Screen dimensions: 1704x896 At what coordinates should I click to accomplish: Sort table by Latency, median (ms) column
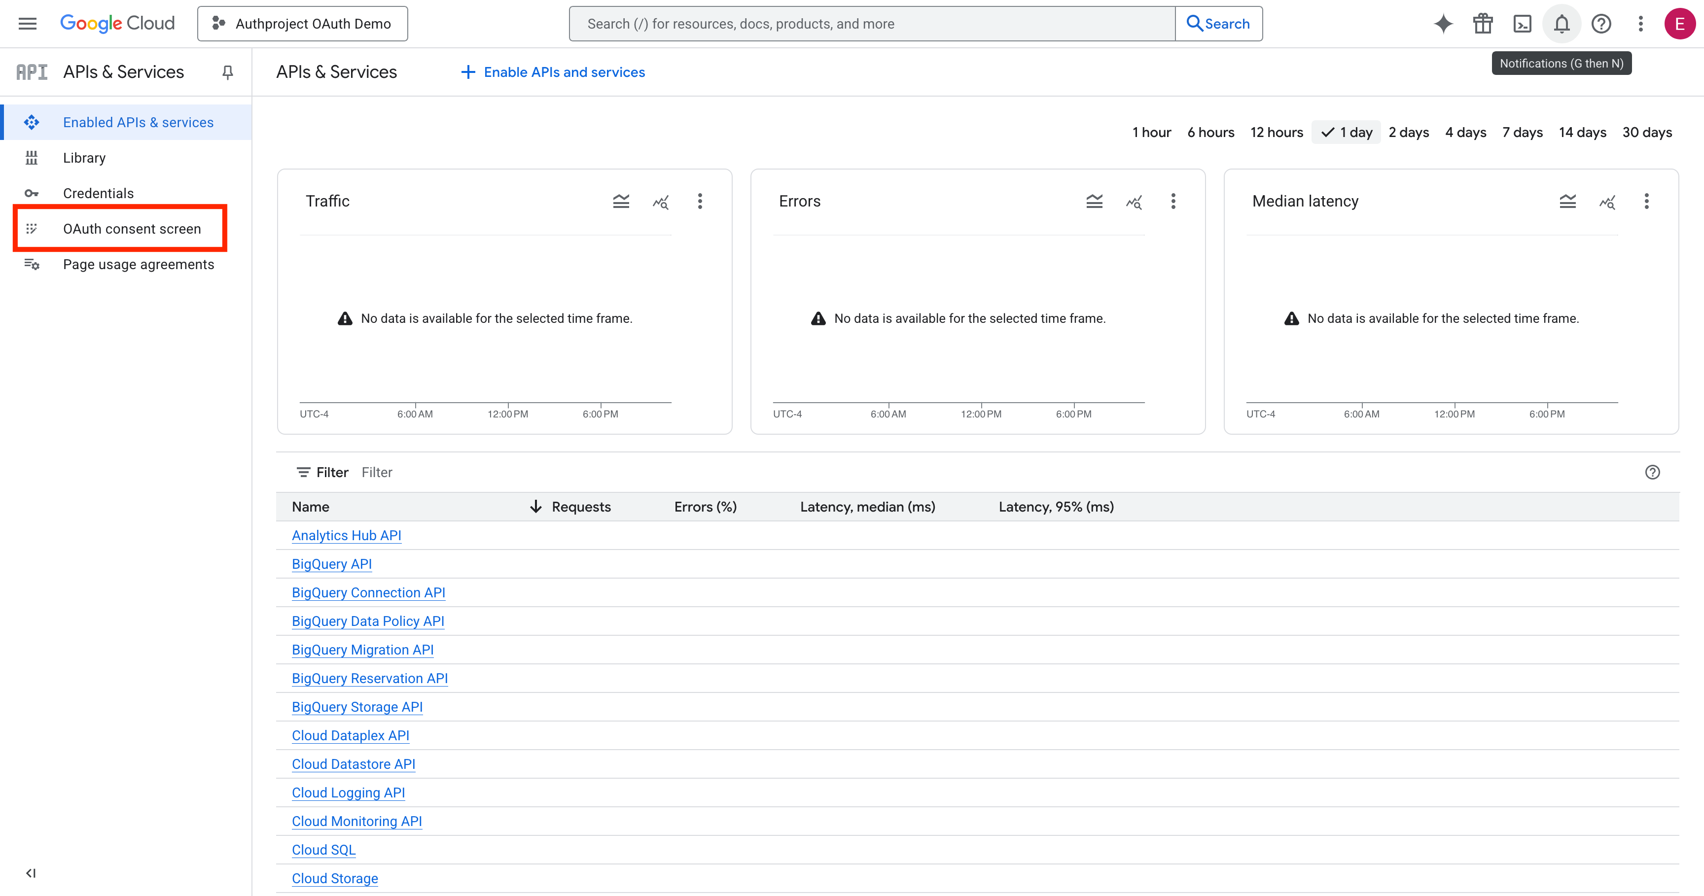click(867, 507)
